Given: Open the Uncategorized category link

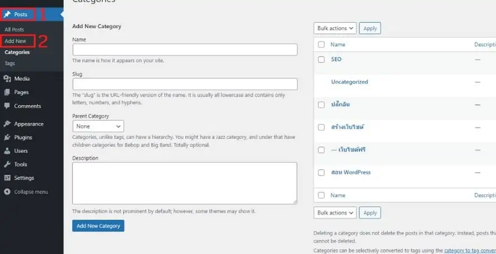Looking at the screenshot, I should [x=350, y=82].
